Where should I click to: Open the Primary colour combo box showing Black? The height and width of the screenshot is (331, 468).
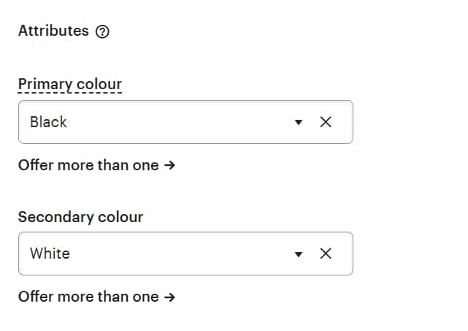click(x=185, y=122)
